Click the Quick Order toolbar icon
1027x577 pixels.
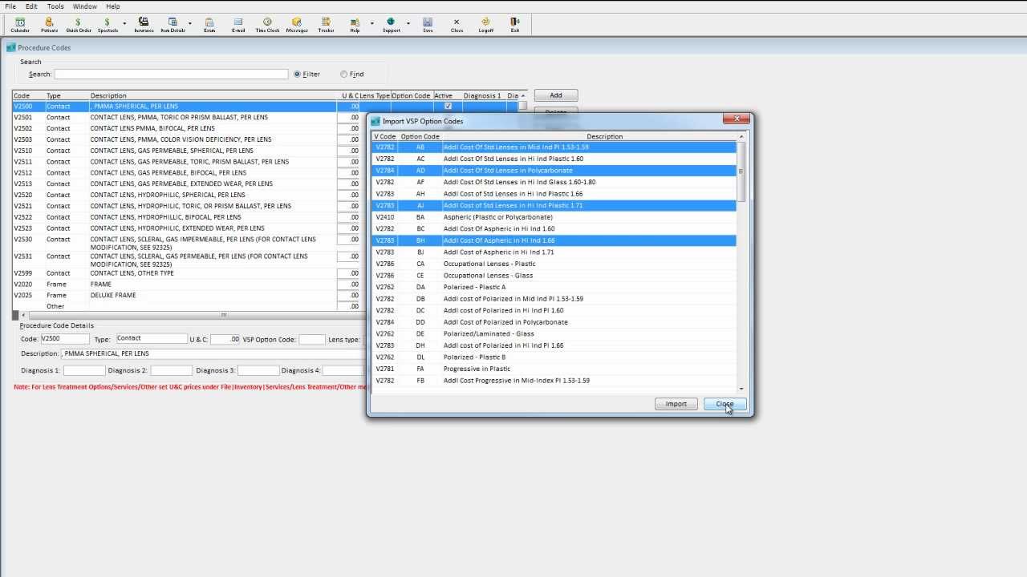(x=79, y=25)
